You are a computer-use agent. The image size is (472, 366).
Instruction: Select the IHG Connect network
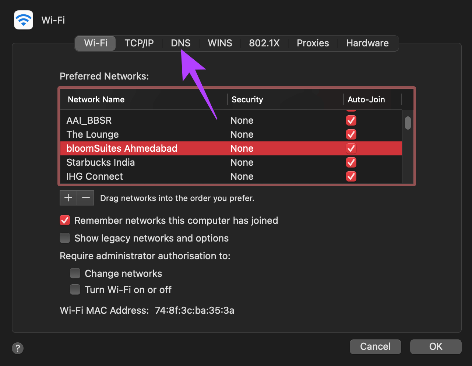(x=231, y=176)
